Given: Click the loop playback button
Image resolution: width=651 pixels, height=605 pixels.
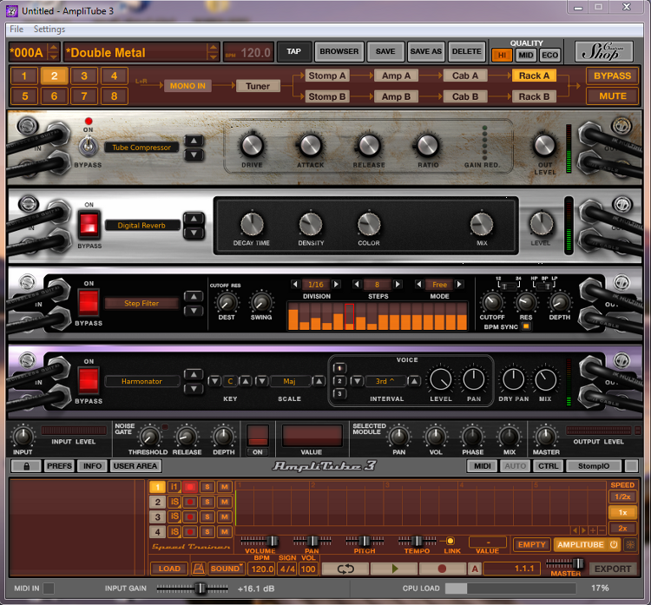Looking at the screenshot, I should [x=345, y=569].
